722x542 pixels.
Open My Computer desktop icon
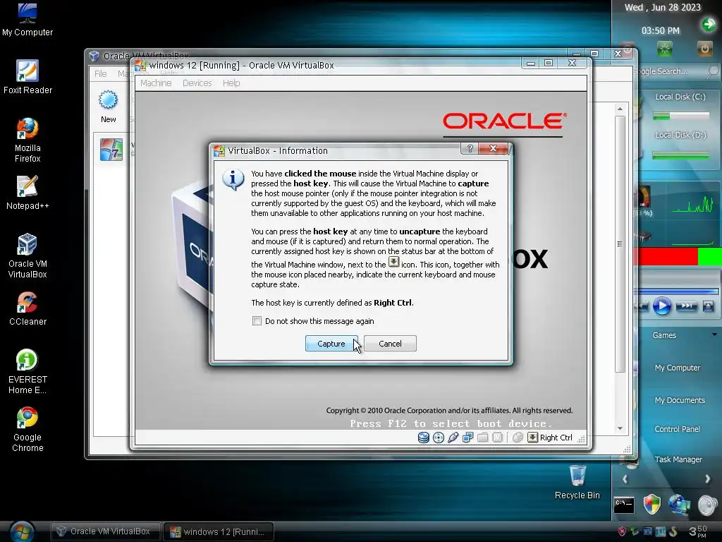click(27, 20)
